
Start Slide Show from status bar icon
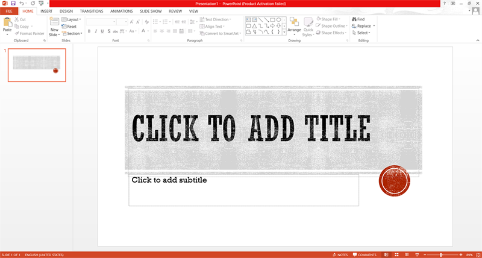pyautogui.click(x=417, y=254)
